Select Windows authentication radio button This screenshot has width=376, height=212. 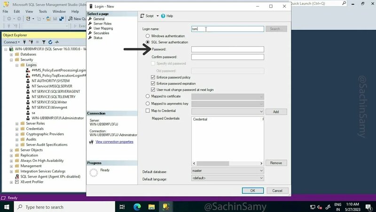coord(148,36)
